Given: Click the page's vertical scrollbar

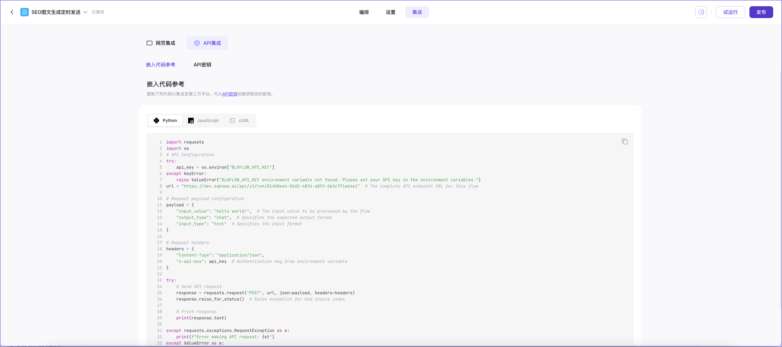Looking at the screenshot, I should [780, 188].
